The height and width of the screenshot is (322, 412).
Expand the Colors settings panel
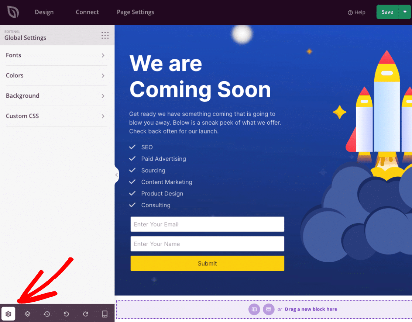(56, 75)
